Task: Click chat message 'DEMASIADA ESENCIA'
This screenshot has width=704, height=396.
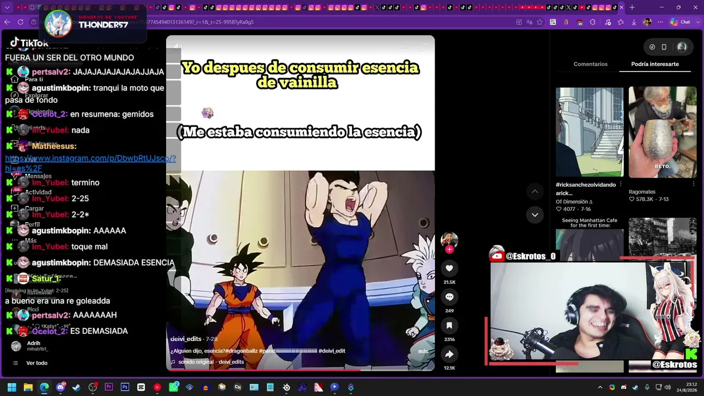Action: coord(134,262)
